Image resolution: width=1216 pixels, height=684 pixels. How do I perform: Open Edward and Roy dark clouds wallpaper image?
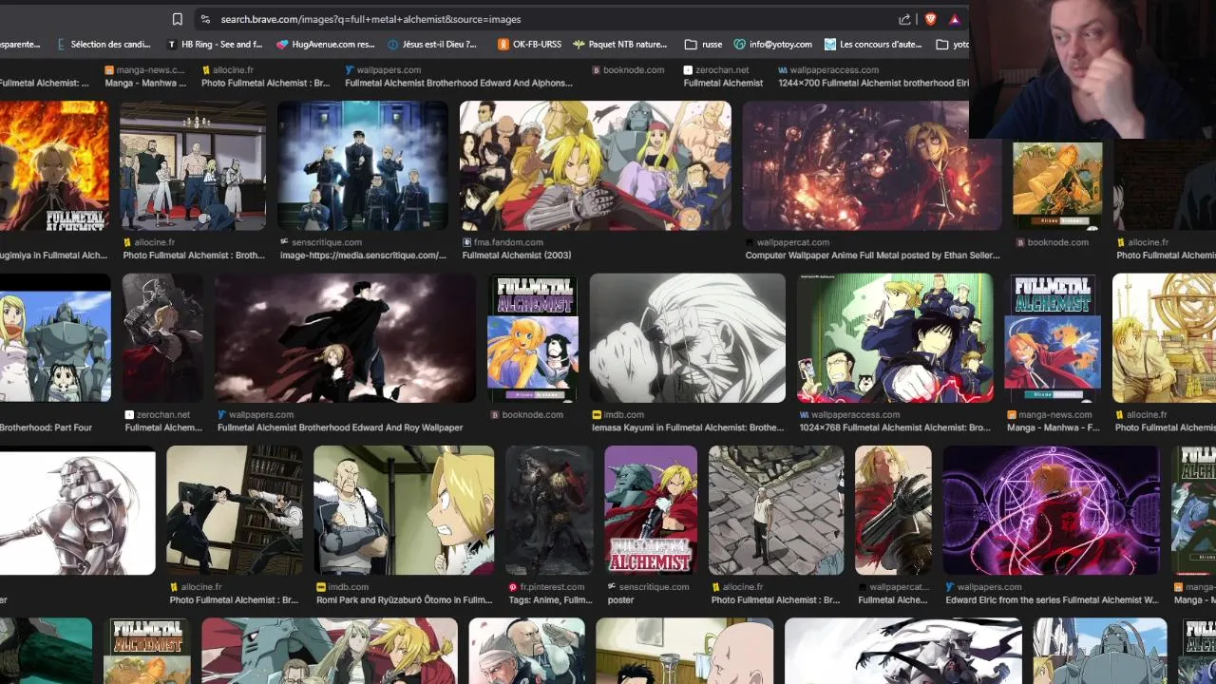pos(345,338)
